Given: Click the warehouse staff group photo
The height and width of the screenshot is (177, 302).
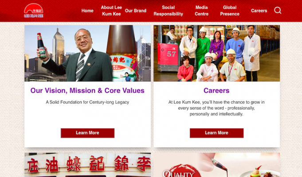Looking at the screenshot, I should (216, 53).
